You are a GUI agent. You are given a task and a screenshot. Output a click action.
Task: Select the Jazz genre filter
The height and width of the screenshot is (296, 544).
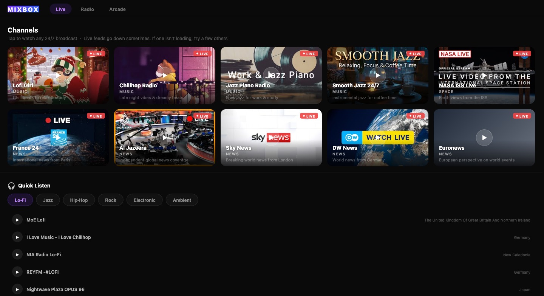(x=48, y=200)
